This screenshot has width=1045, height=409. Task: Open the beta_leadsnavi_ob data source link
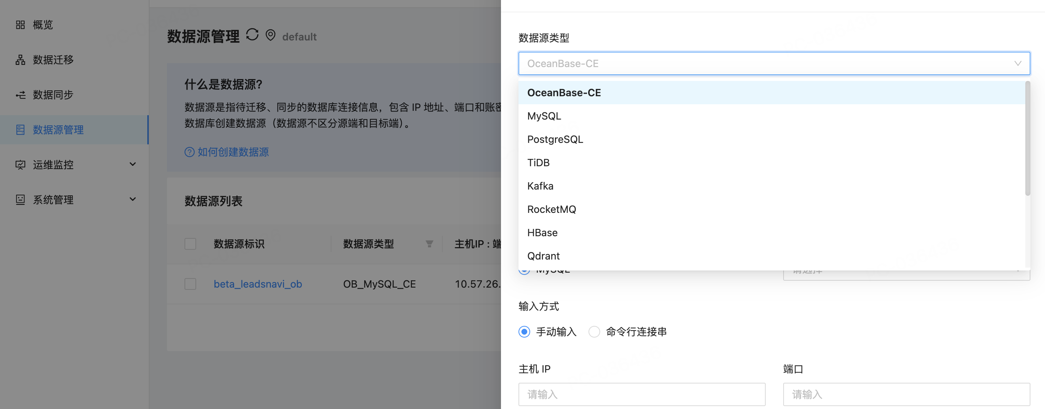[257, 284]
